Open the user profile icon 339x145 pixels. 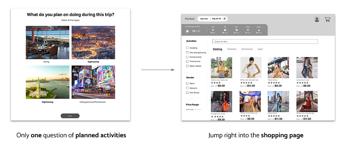click(317, 19)
